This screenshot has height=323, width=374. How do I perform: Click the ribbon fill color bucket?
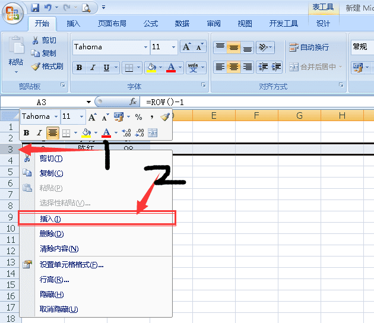coord(151,68)
